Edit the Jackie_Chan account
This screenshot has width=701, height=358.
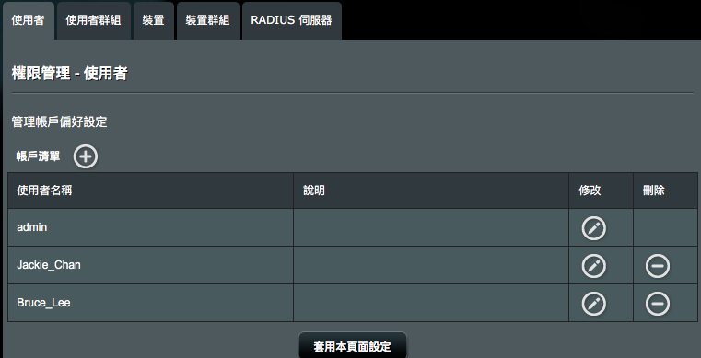click(x=594, y=266)
